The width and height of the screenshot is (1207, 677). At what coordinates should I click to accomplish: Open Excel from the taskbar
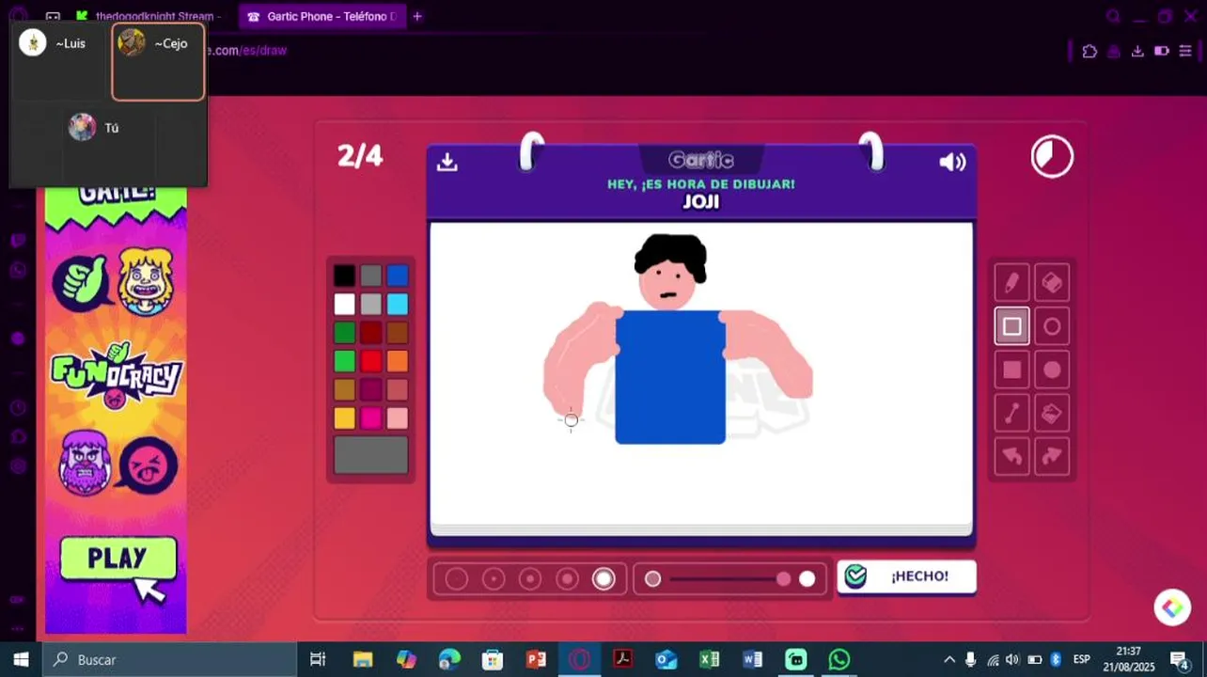pos(710,659)
